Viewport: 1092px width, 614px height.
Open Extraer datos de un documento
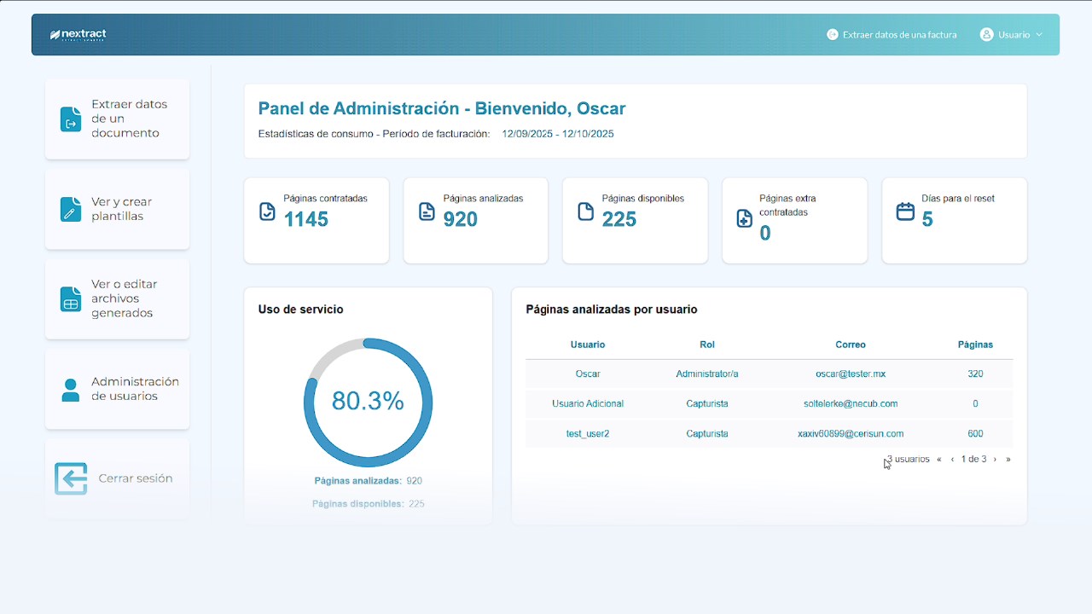tap(117, 119)
